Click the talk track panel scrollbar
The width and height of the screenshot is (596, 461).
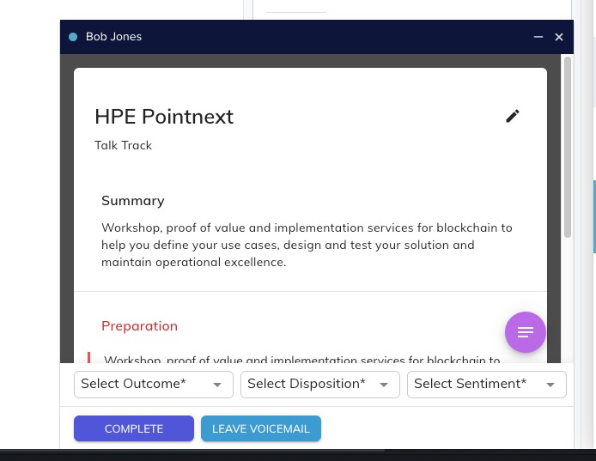(568, 146)
